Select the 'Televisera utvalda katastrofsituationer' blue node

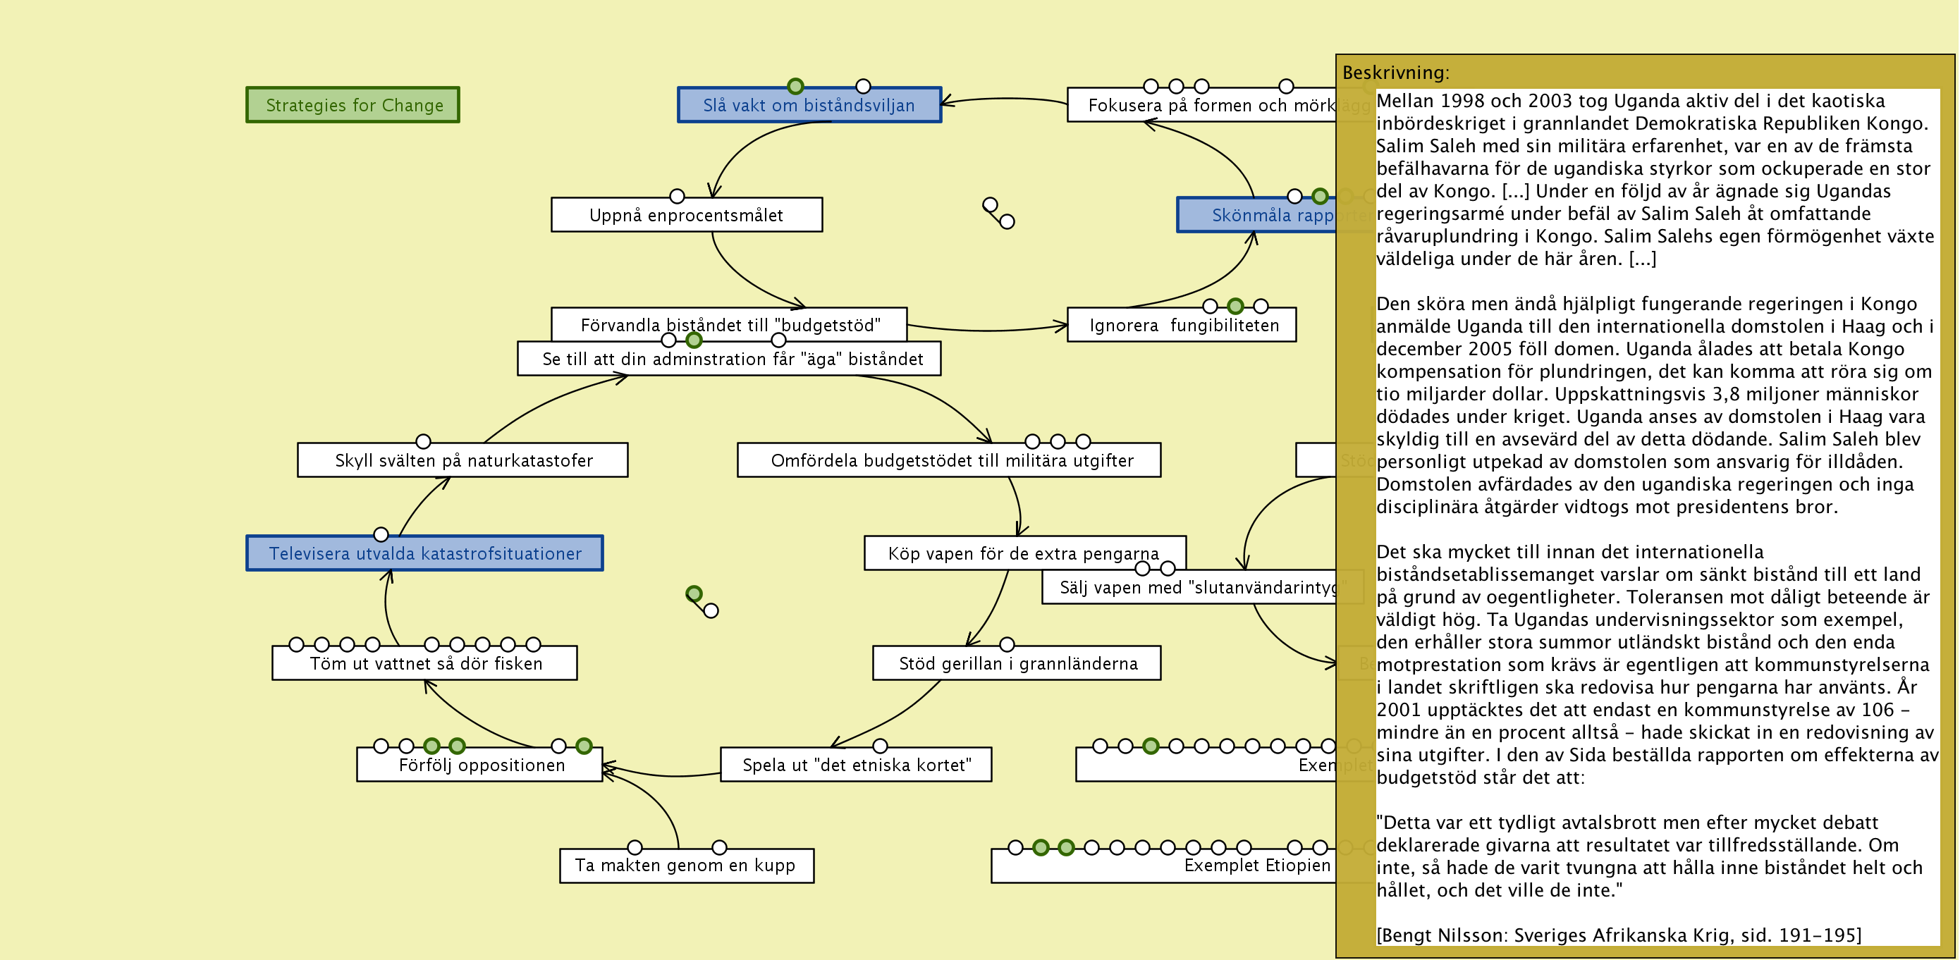pyautogui.click(x=424, y=554)
